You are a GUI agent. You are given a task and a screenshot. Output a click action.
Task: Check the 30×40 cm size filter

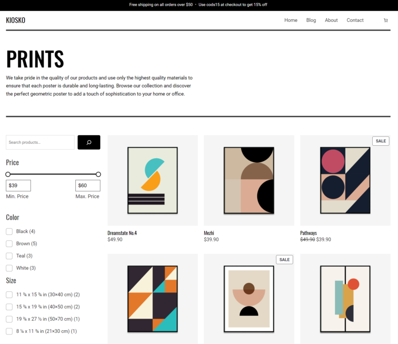tap(9, 295)
